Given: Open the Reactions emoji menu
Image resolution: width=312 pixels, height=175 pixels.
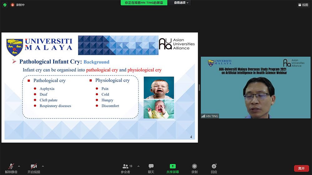Looking at the screenshot, I should point(214,168).
